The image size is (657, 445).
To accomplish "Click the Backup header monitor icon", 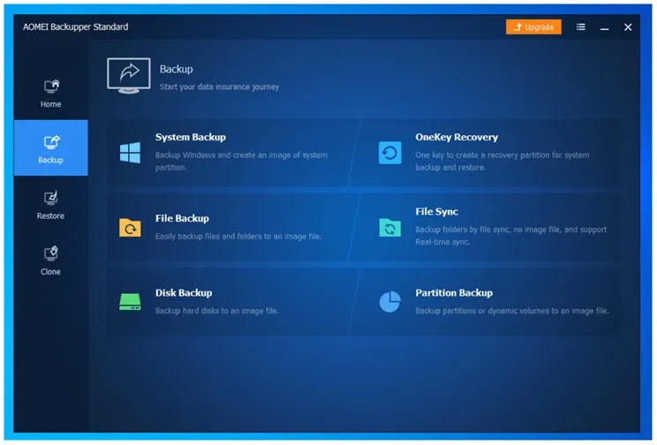I will 129,76.
